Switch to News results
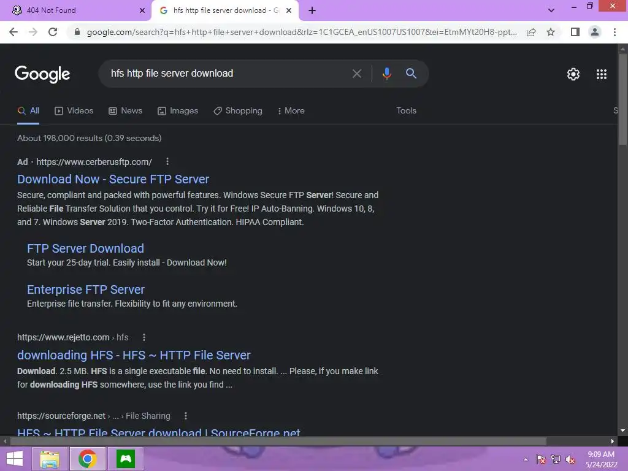Screen dimensions: 628x471 (125, 111)
